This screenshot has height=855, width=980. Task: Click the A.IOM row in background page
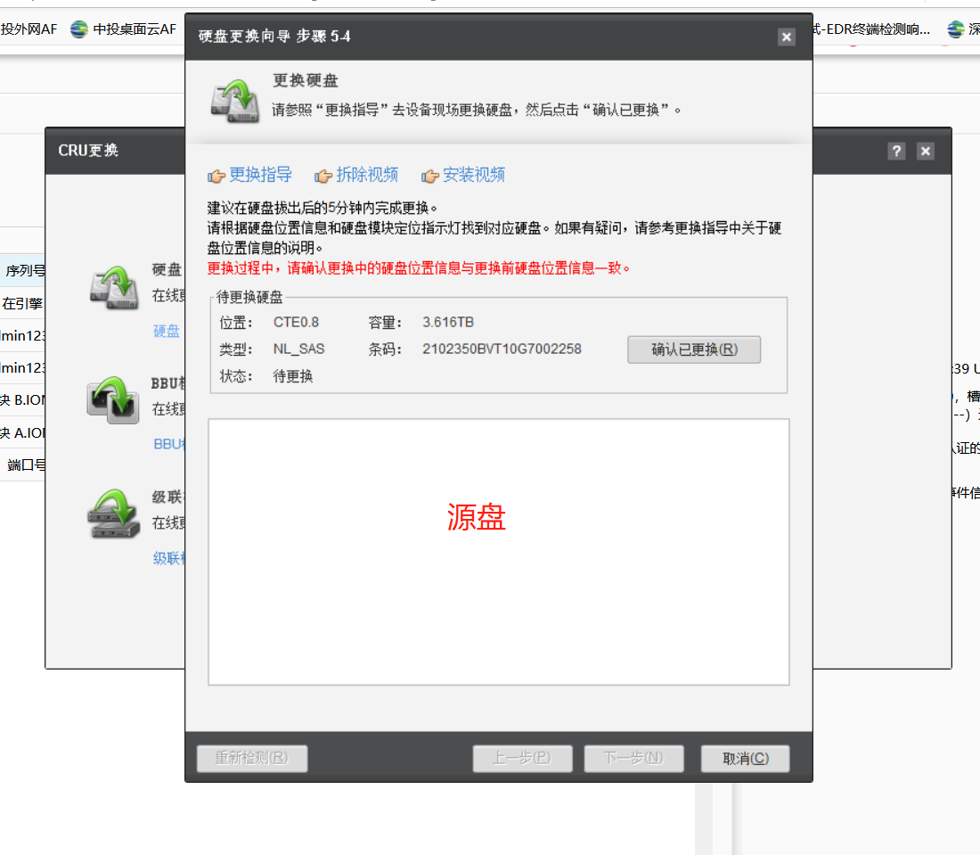(x=22, y=432)
